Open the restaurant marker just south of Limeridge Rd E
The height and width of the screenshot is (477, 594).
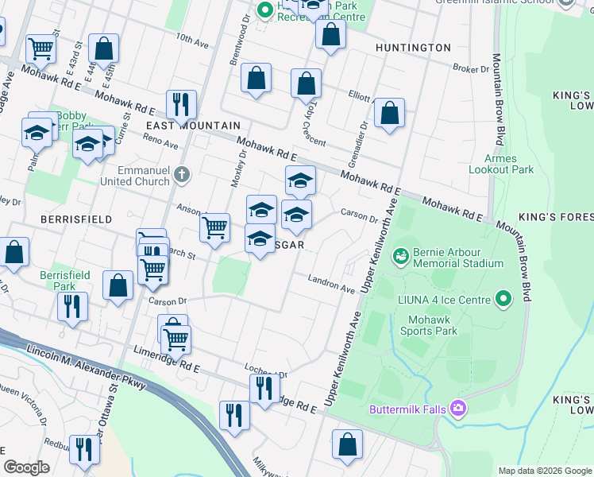click(234, 417)
